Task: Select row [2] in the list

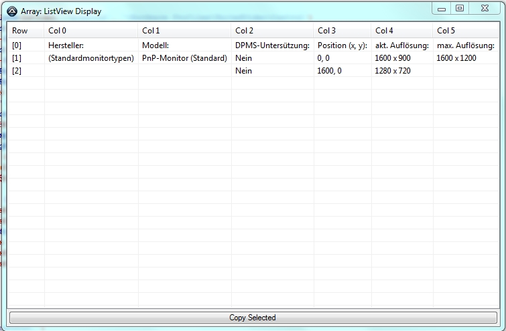Action: pos(17,71)
